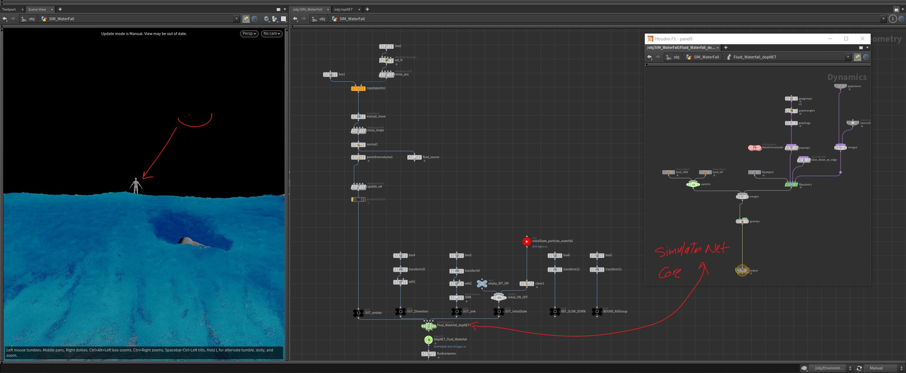Viewport: 906px width, 373px height.
Task: Switch to the /obj/SIM_WaterFall network tab
Action: pyautogui.click(x=308, y=10)
